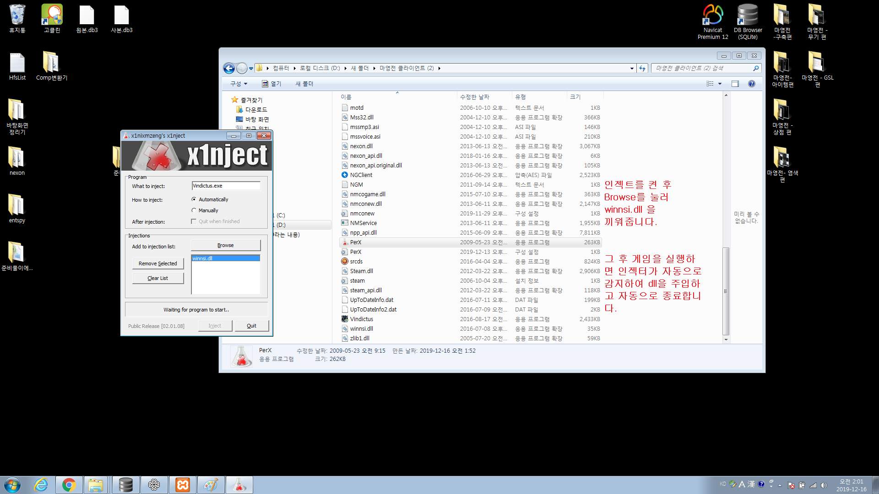Click Explorer back navigation arrow

(229, 68)
